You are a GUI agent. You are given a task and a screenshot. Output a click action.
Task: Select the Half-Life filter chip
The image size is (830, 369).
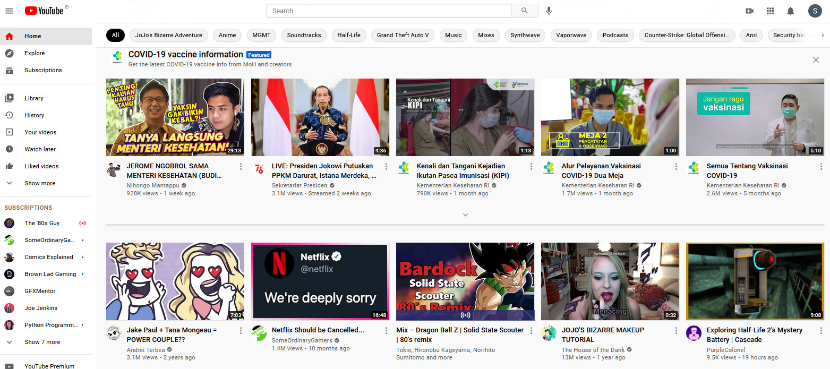tap(348, 35)
